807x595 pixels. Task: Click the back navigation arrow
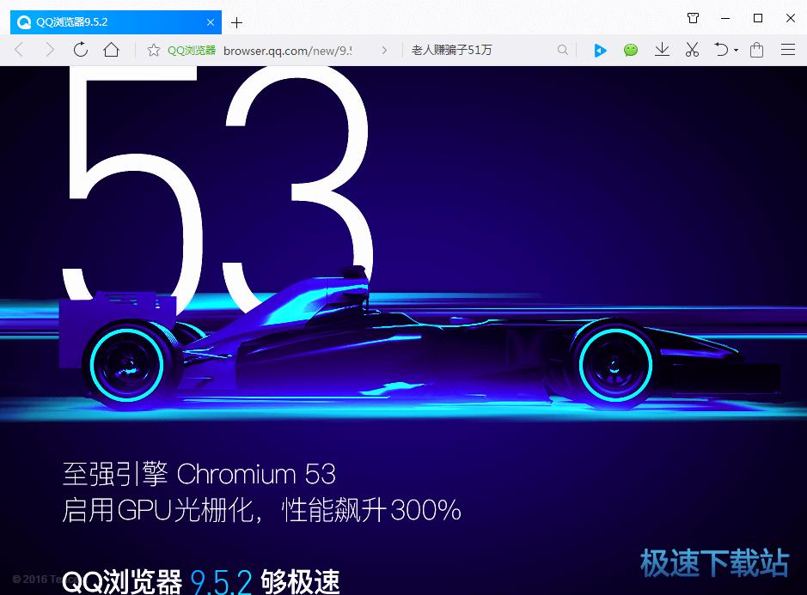(19, 49)
